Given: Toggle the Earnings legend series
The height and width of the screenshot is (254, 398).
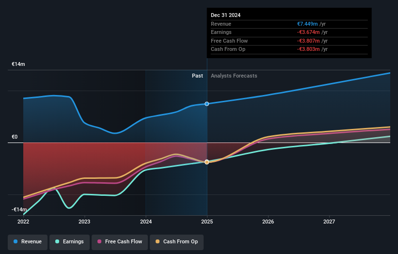Looking at the screenshot, I should coord(69,242).
